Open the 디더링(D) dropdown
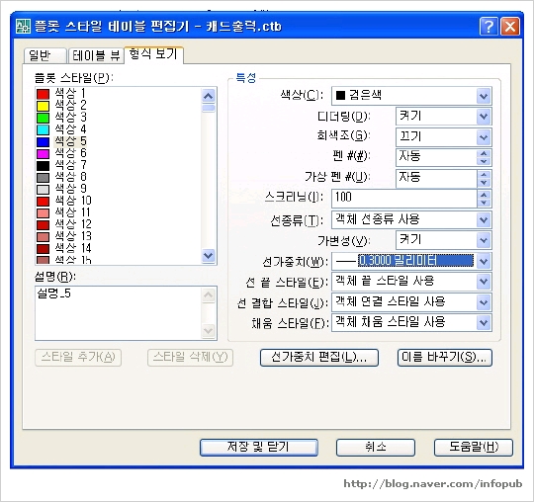The image size is (534, 502). point(484,117)
